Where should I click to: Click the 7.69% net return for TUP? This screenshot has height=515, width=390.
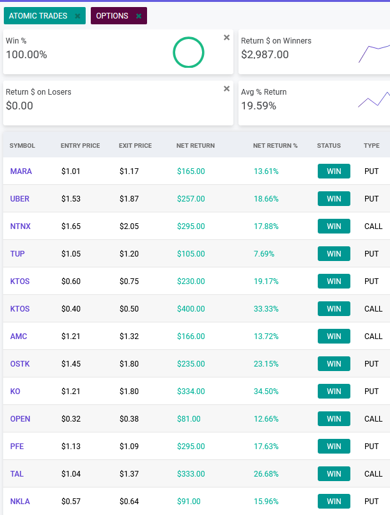point(264,254)
